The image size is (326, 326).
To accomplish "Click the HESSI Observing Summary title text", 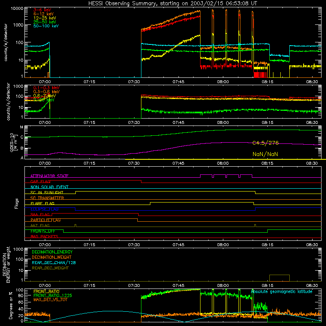I will pos(172,4).
